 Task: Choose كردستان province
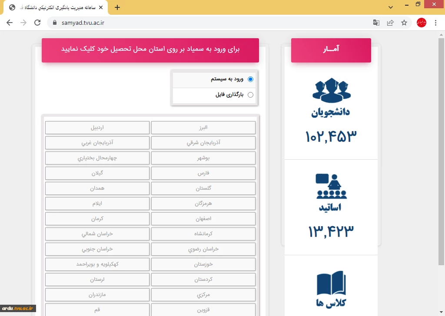click(x=203, y=279)
